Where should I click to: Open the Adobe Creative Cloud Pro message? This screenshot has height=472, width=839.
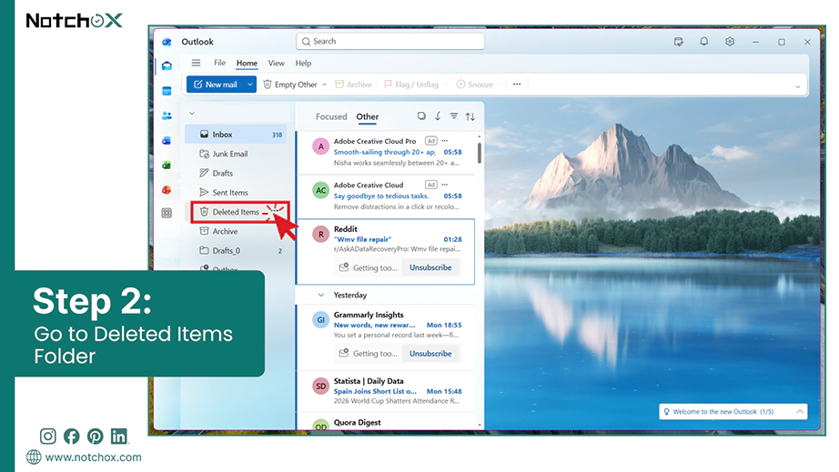tap(385, 152)
